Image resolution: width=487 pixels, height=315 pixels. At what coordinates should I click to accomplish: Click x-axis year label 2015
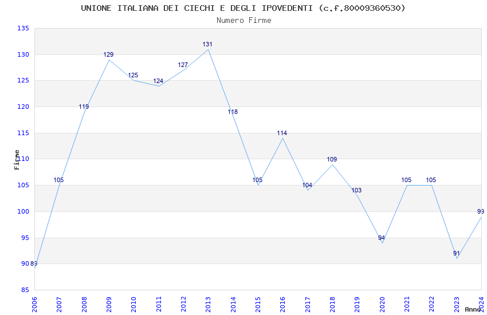(x=258, y=305)
